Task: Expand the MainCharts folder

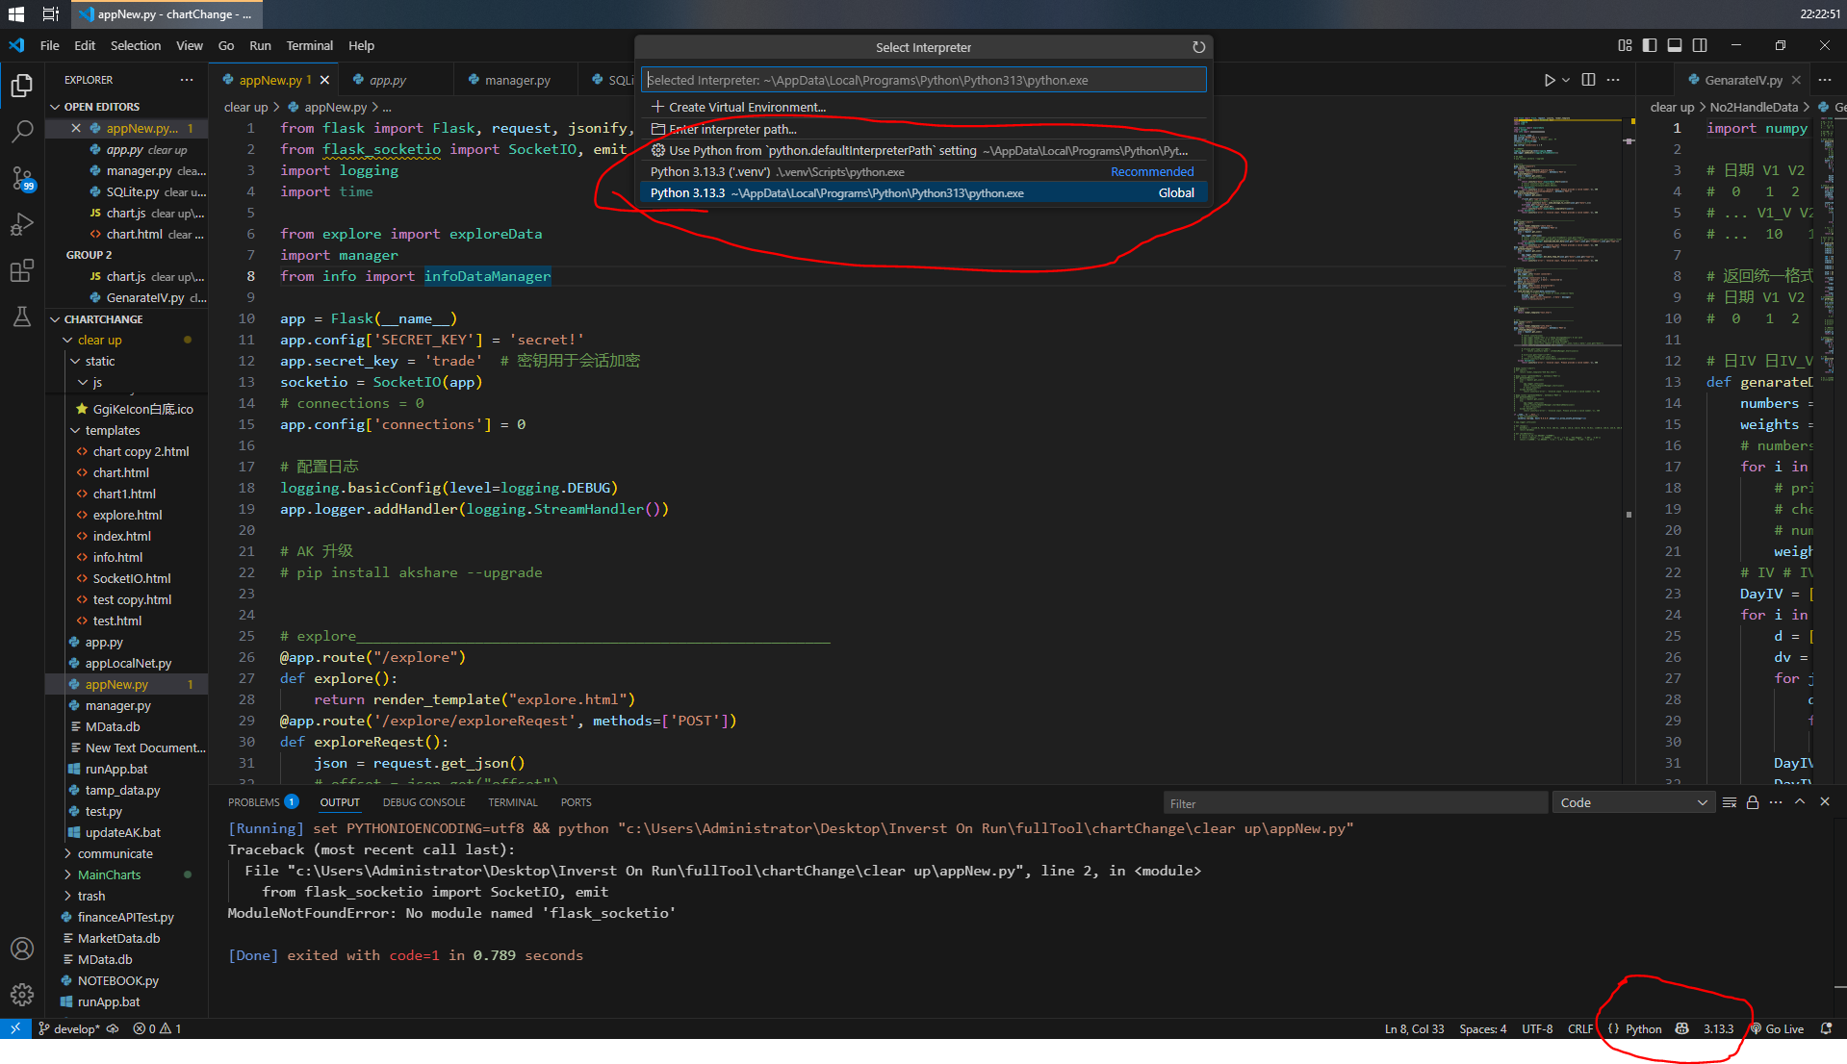Action: tap(109, 875)
